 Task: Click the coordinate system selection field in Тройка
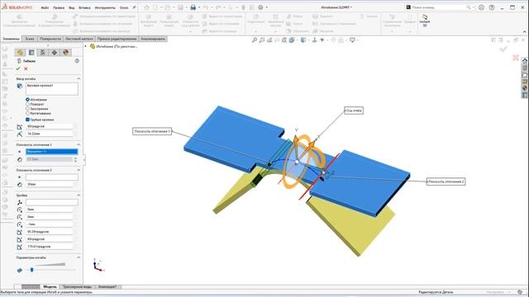click(x=52, y=202)
